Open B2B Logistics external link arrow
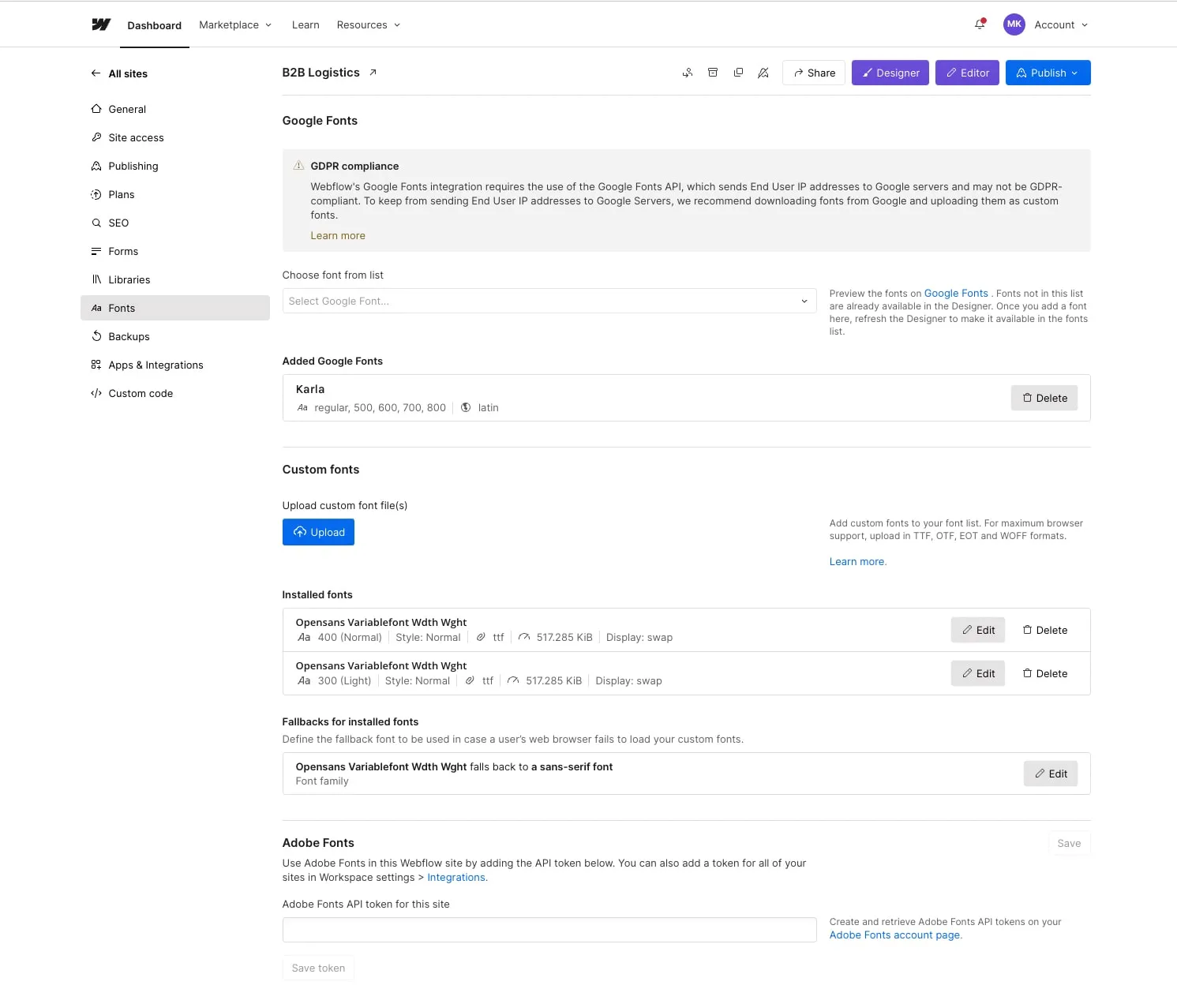The width and height of the screenshot is (1177, 989). coord(373,73)
